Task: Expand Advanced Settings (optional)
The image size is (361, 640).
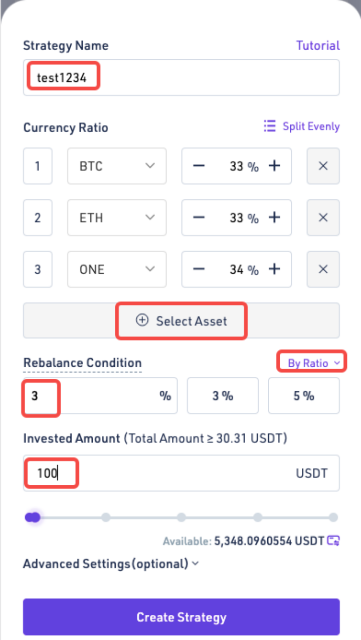Action: pos(111,564)
